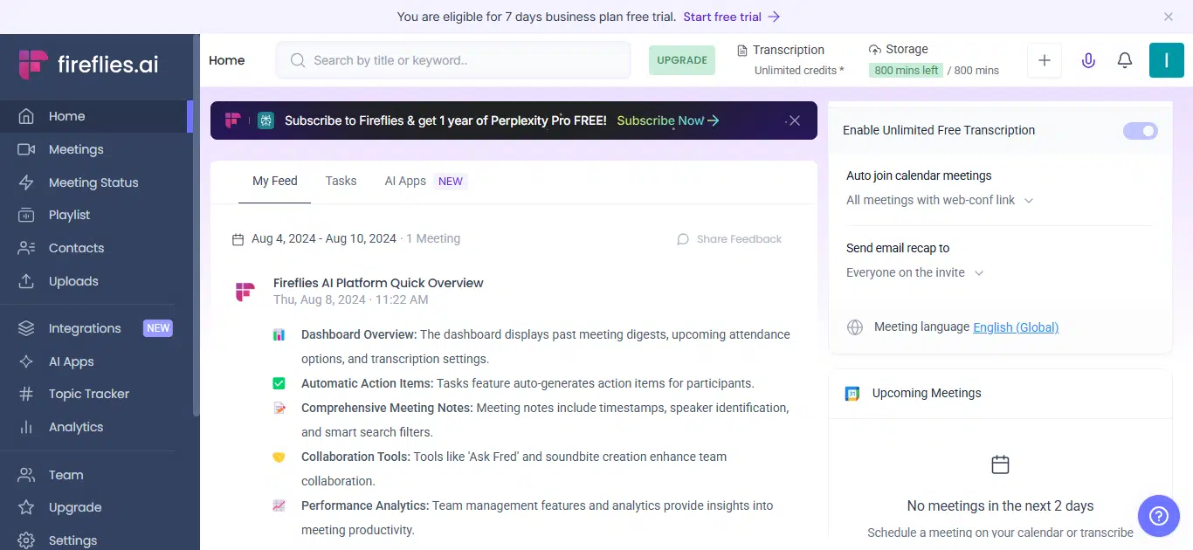
Task: Open the Uploads page
Action: [96, 281]
